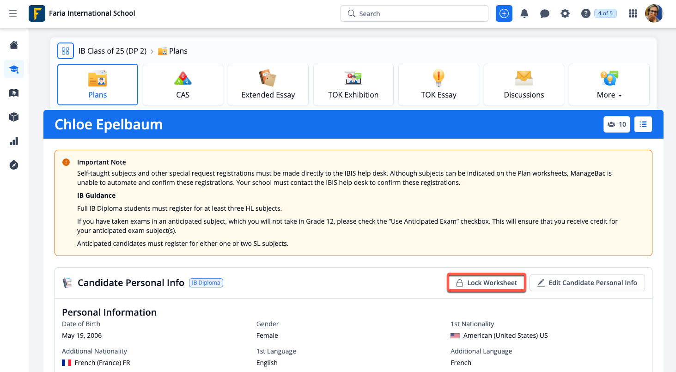Switch to the CAS tab
676x372 pixels.
[183, 85]
